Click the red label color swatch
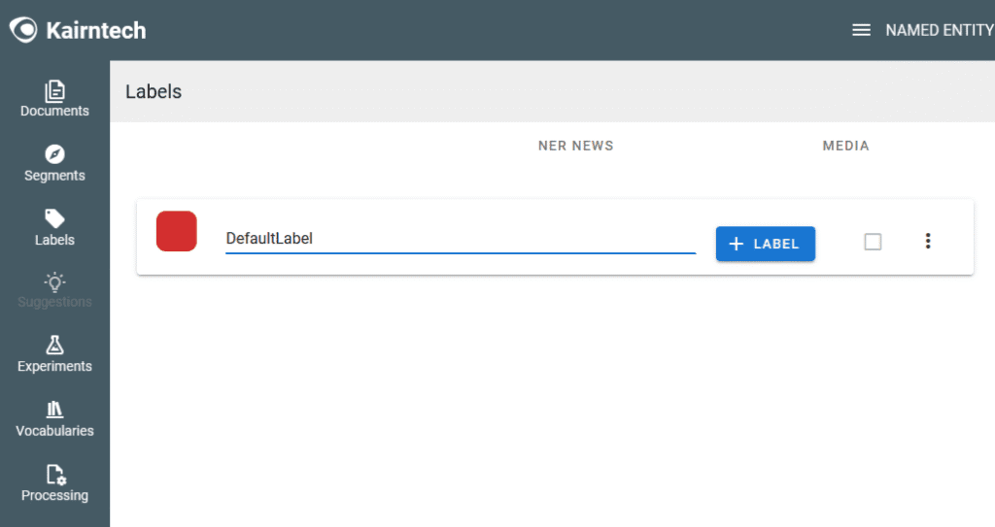Viewport: 995px width, 527px height. click(177, 231)
